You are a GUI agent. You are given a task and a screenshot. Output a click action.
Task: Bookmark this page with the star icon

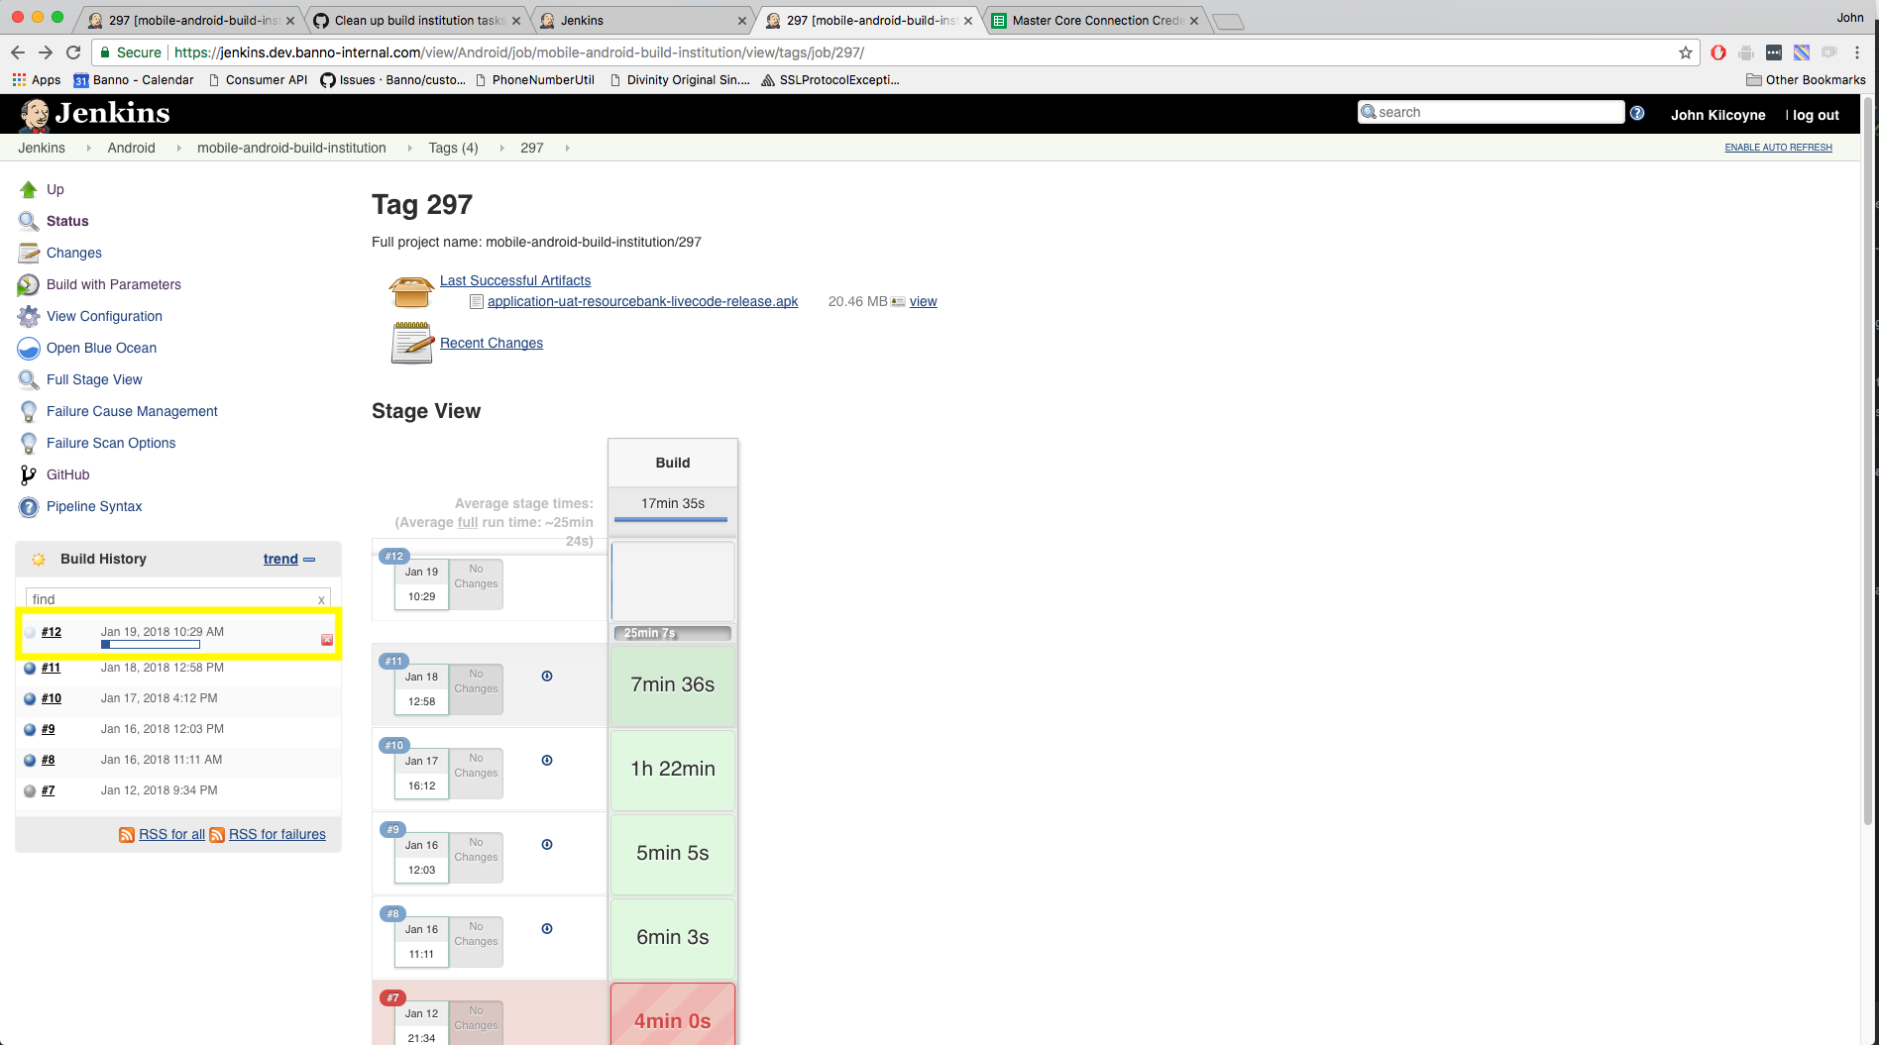coord(1685,52)
